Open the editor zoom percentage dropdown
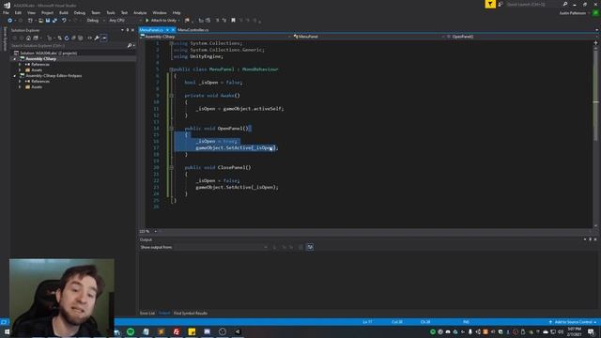 coord(148,232)
